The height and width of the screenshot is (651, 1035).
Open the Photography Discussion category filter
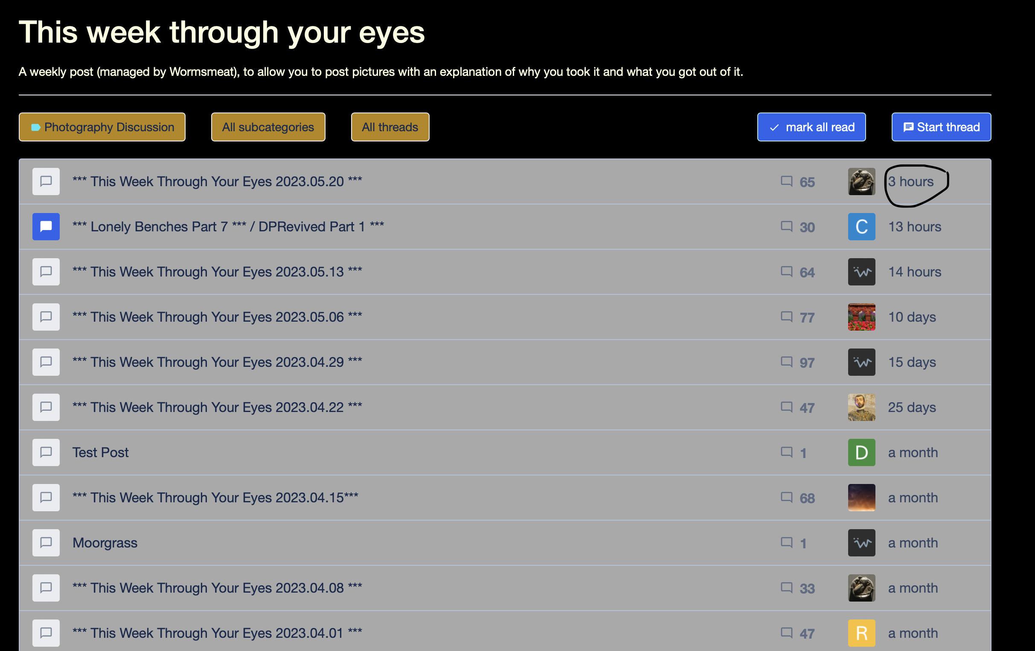coord(102,127)
